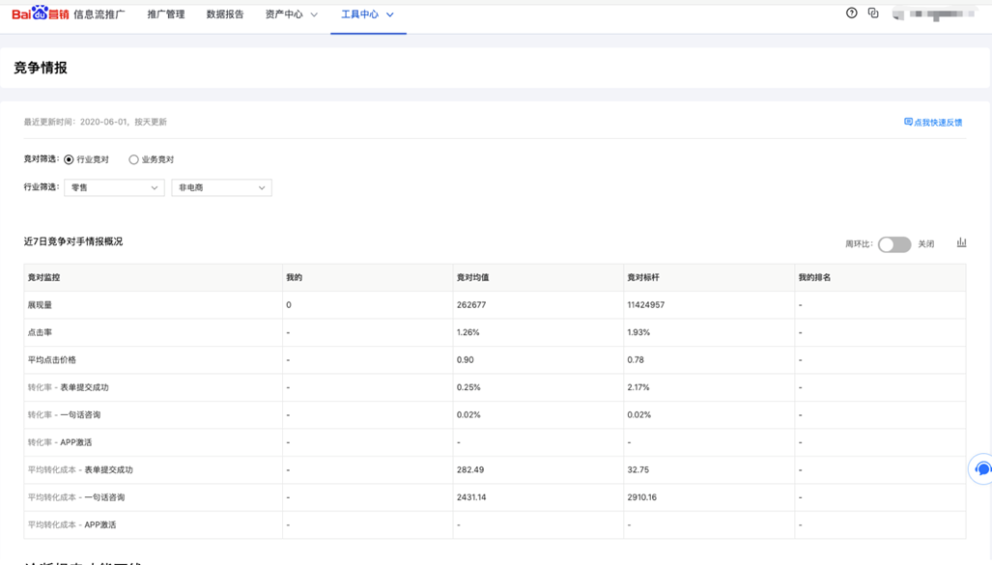992x565 pixels.
Task: Select the 行业竞对 radio button
Action: [69, 159]
